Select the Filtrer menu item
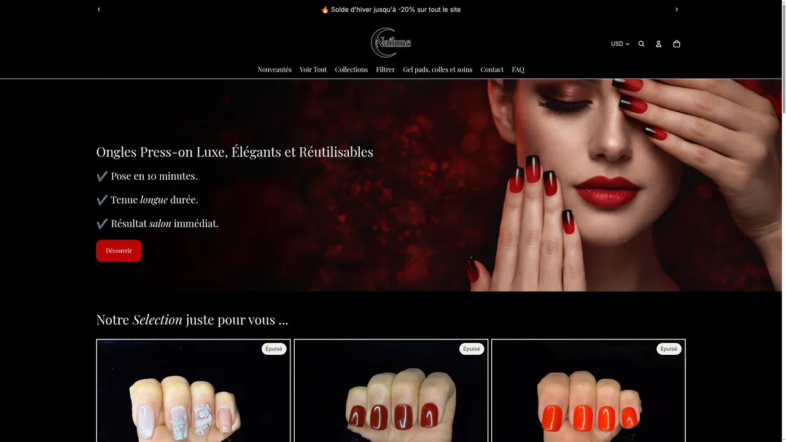786x442 pixels. 386,69
